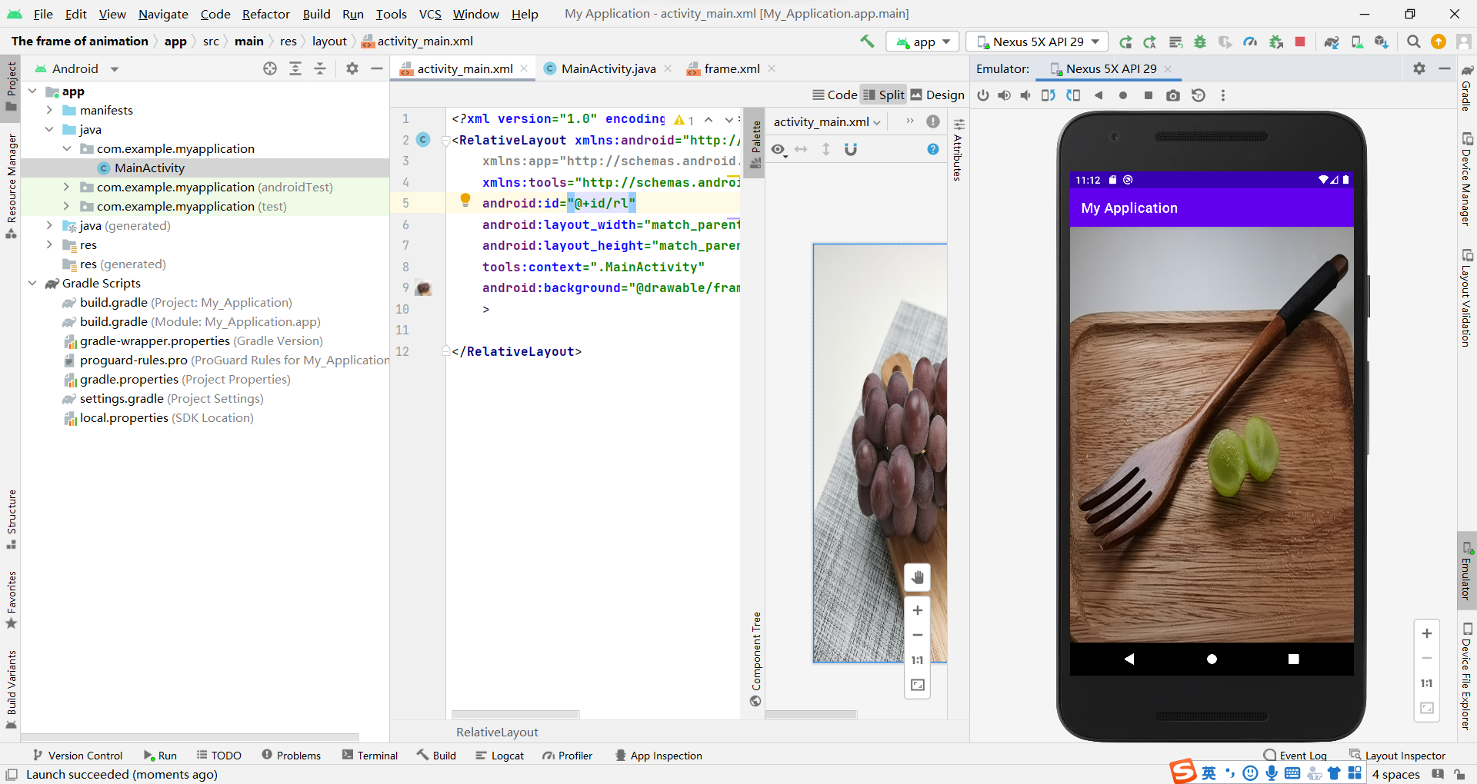The width and height of the screenshot is (1477, 784).
Task: Open the Refactor menu
Action: [265, 14]
